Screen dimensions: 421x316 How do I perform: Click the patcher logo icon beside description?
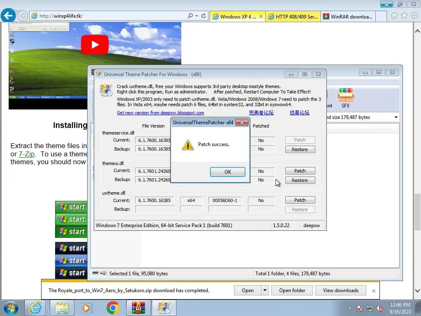[106, 90]
